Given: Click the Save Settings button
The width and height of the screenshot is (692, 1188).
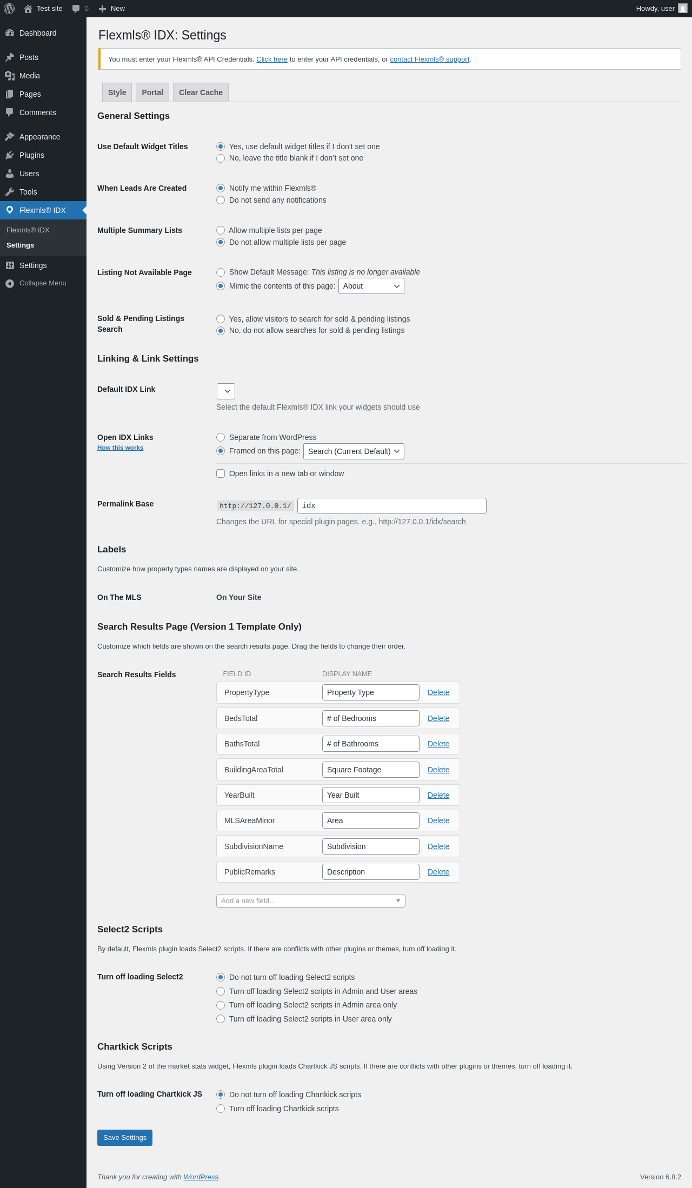Looking at the screenshot, I should 125,1137.
